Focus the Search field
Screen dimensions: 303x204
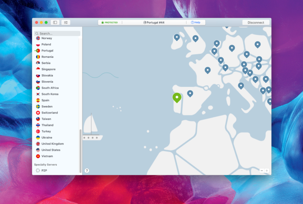(57, 33)
